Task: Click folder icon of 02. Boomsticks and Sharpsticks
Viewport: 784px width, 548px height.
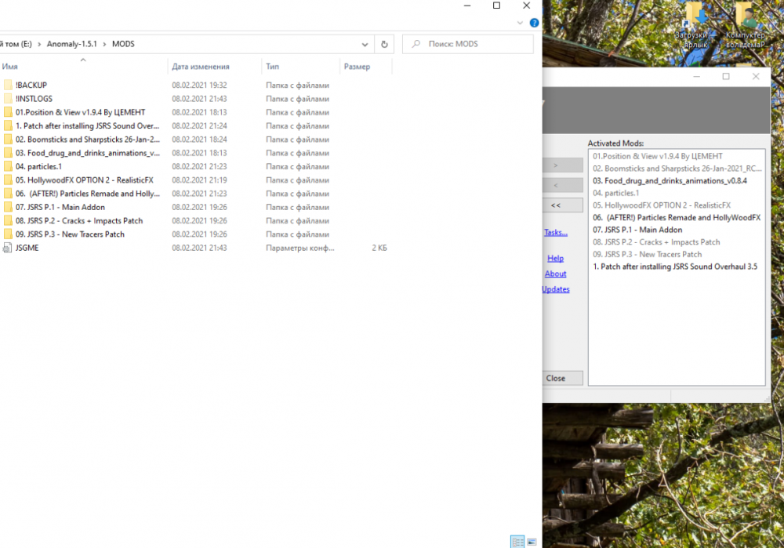Action: click(x=8, y=139)
